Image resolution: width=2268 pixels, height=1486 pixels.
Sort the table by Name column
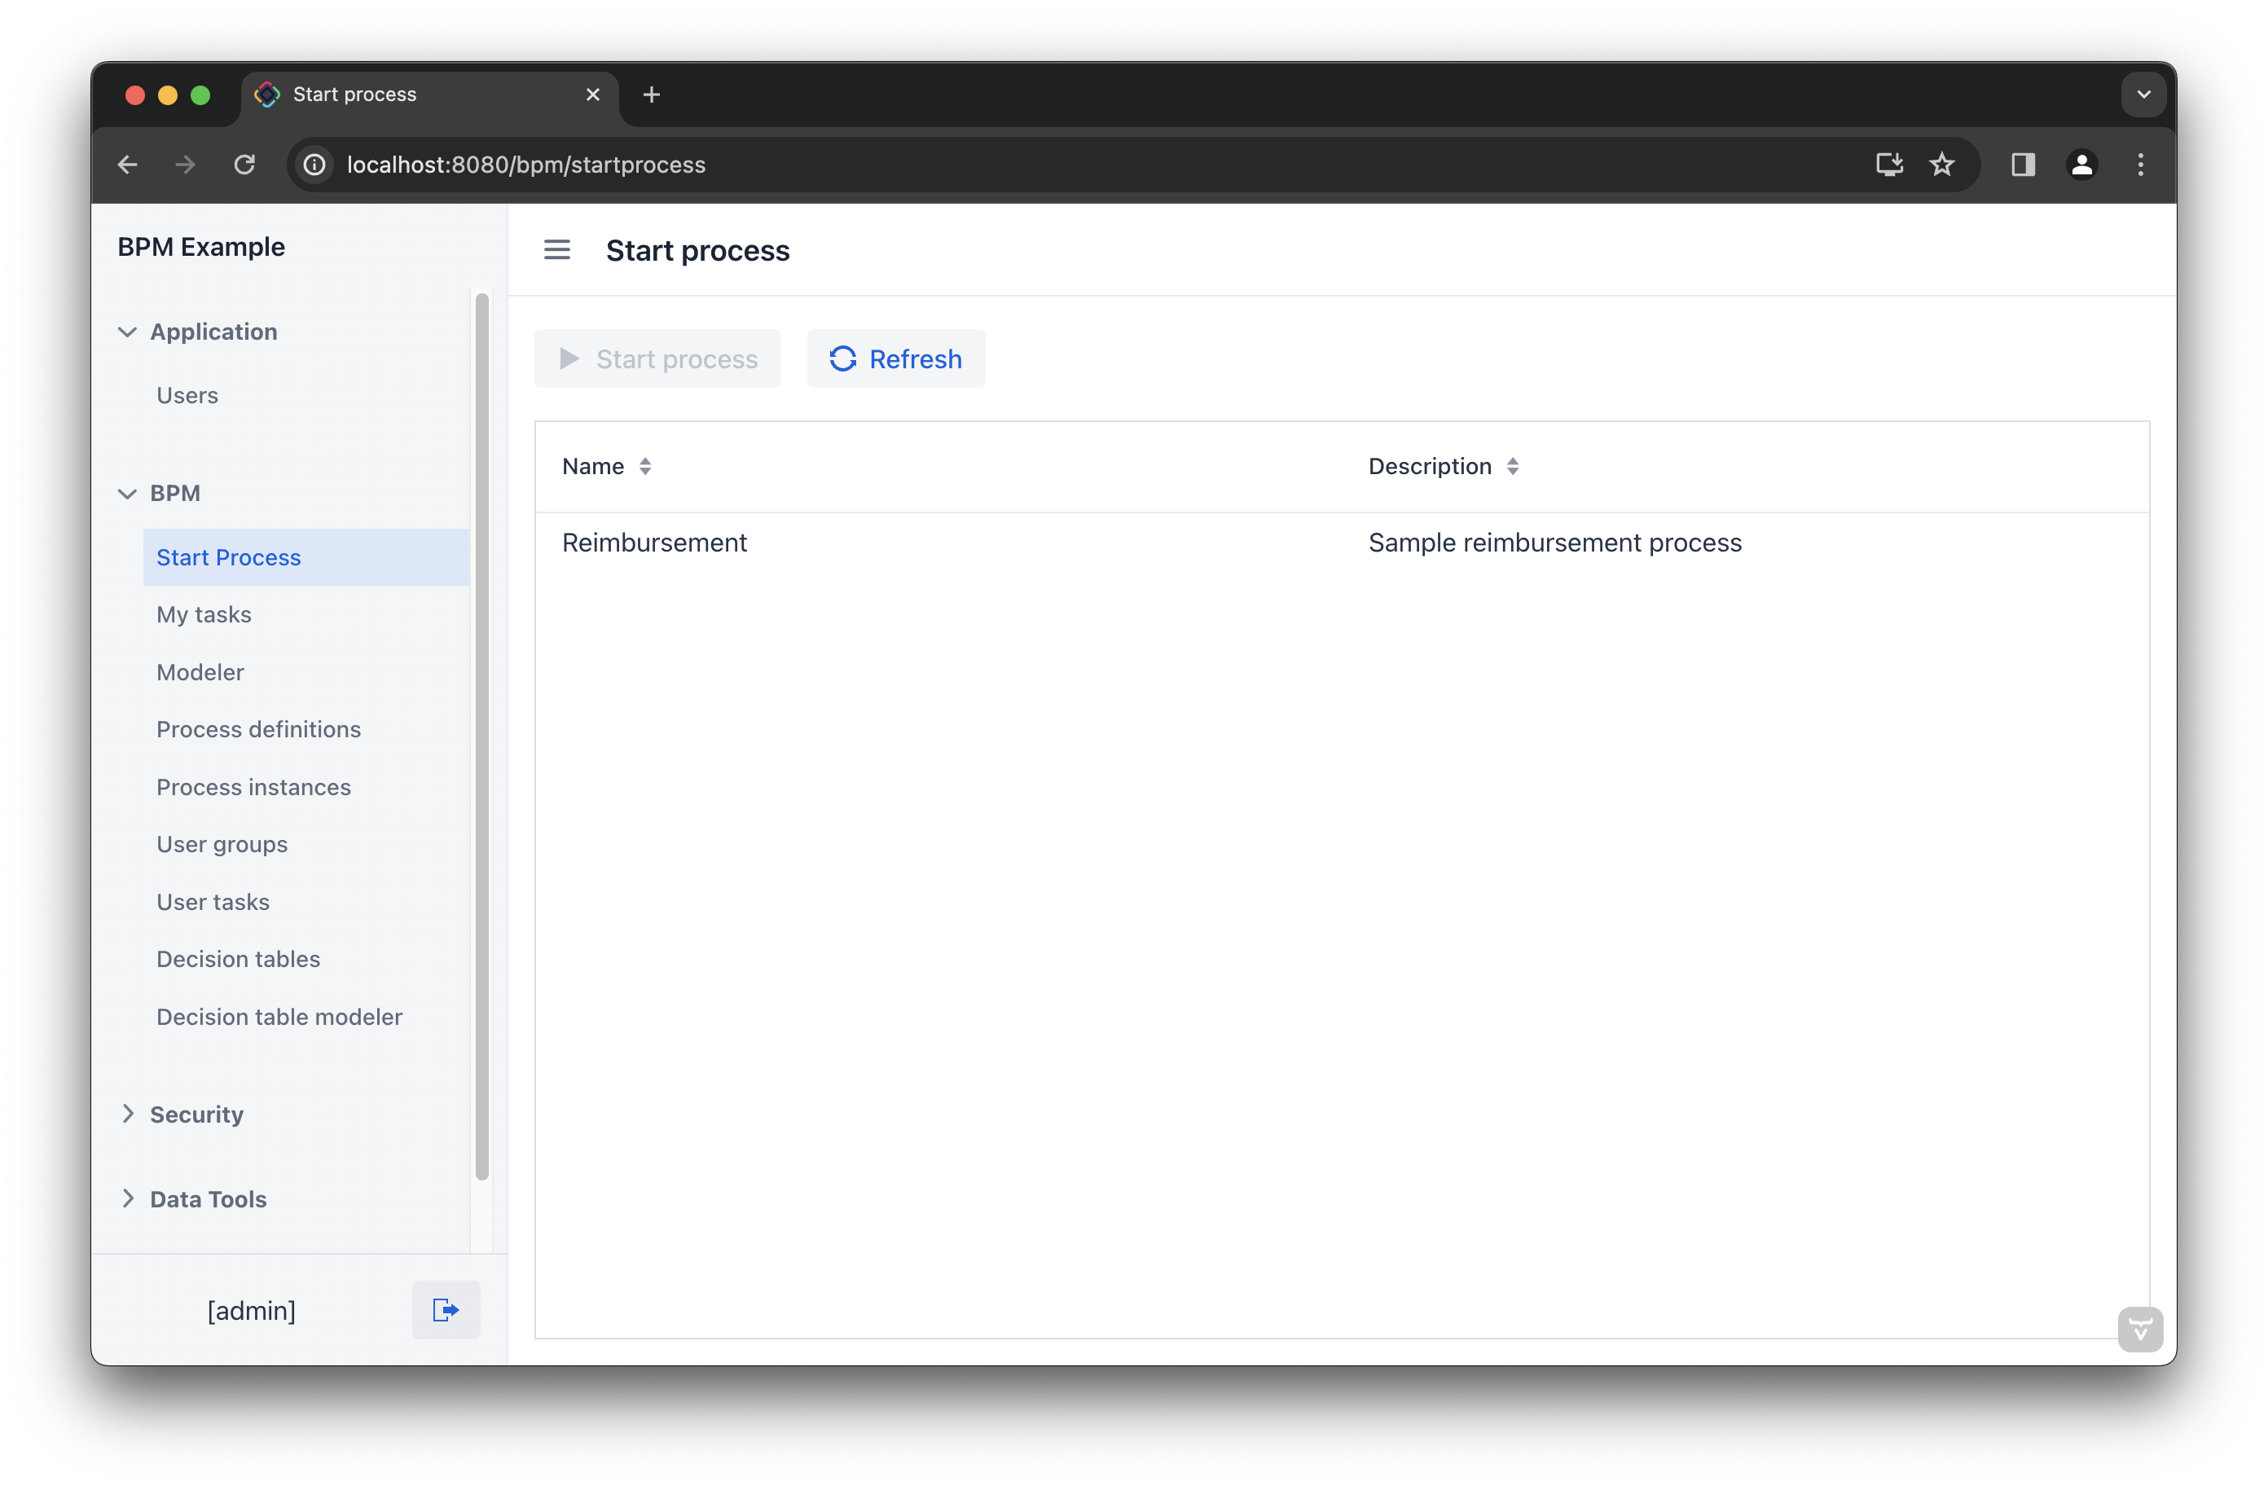point(645,466)
